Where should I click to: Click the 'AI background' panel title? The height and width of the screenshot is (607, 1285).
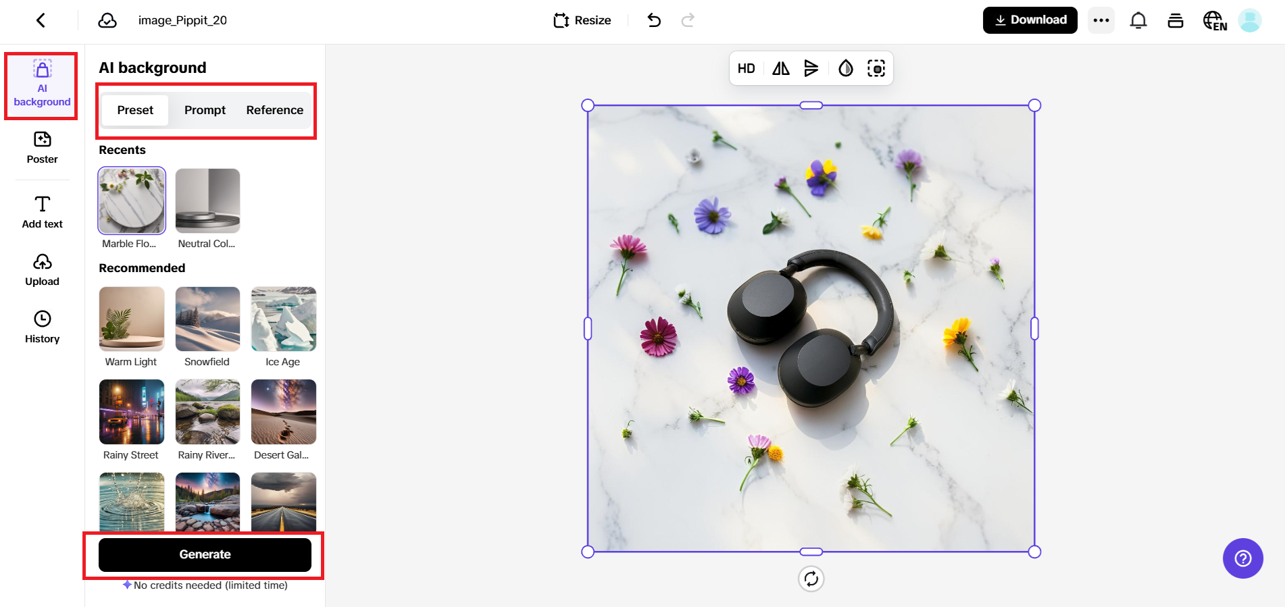click(x=153, y=68)
